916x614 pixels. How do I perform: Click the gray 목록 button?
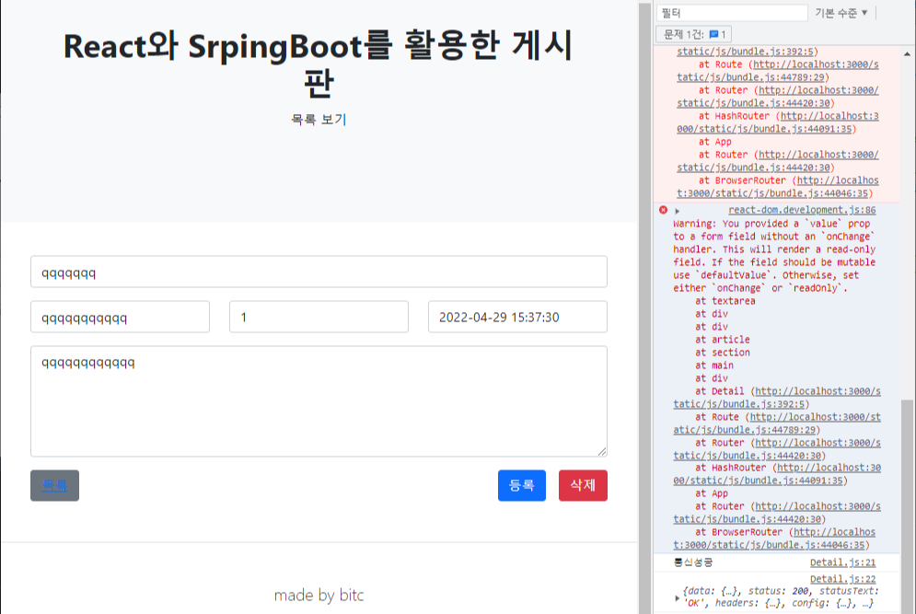(x=55, y=485)
